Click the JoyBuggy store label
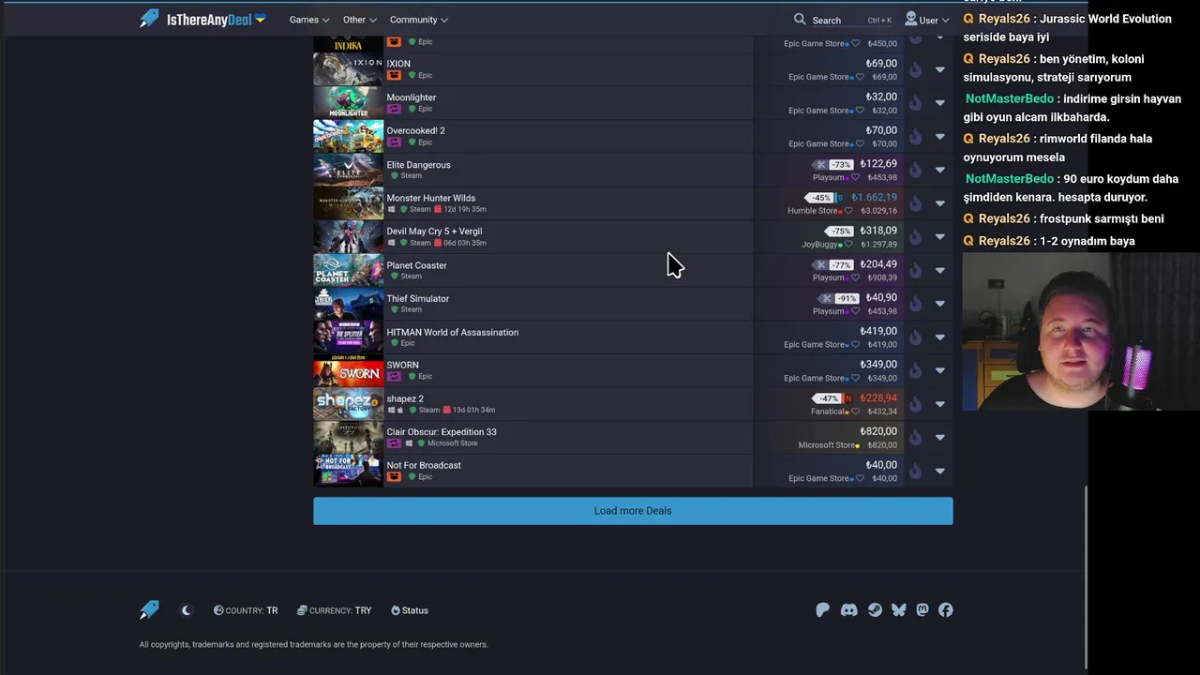 tap(820, 245)
